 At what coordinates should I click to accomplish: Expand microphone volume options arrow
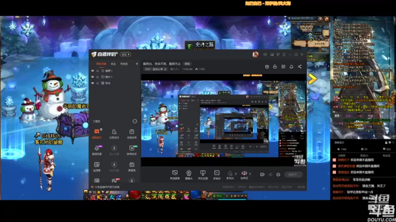pyautogui.click(x=236, y=174)
